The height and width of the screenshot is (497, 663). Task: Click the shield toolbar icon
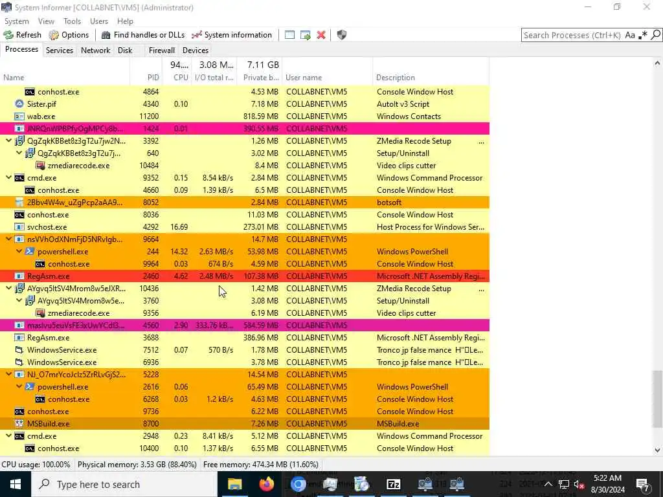pyautogui.click(x=342, y=35)
